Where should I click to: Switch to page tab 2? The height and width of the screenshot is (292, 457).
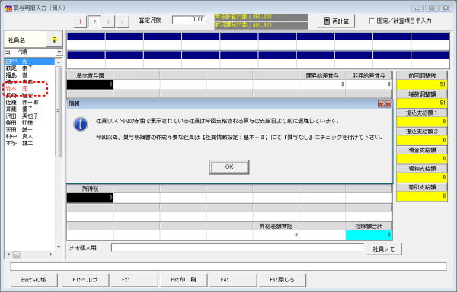(x=94, y=21)
